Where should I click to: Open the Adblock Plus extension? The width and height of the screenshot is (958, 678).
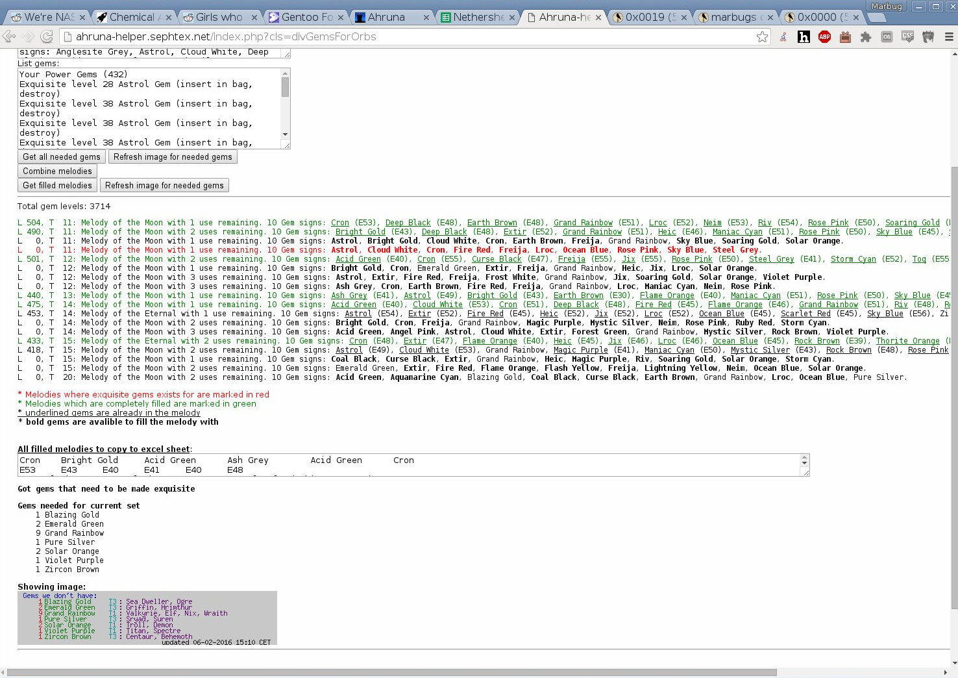click(824, 37)
